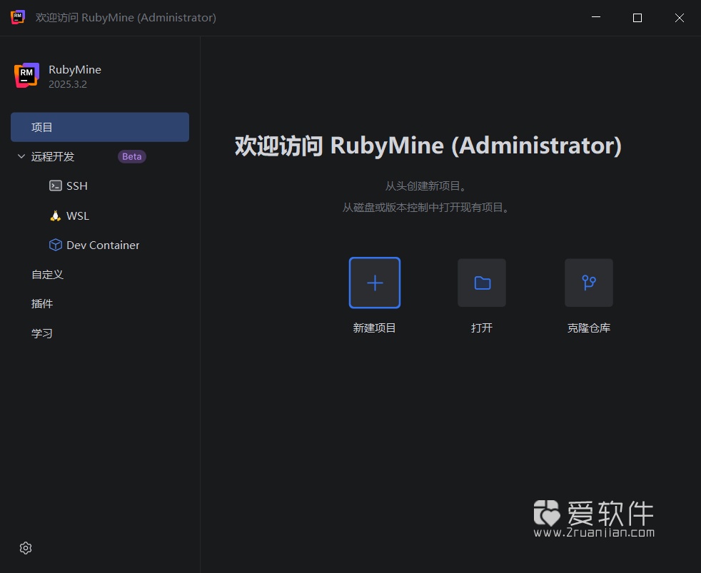Open the 学习 section
Viewport: 701px width, 573px height.
(42, 333)
